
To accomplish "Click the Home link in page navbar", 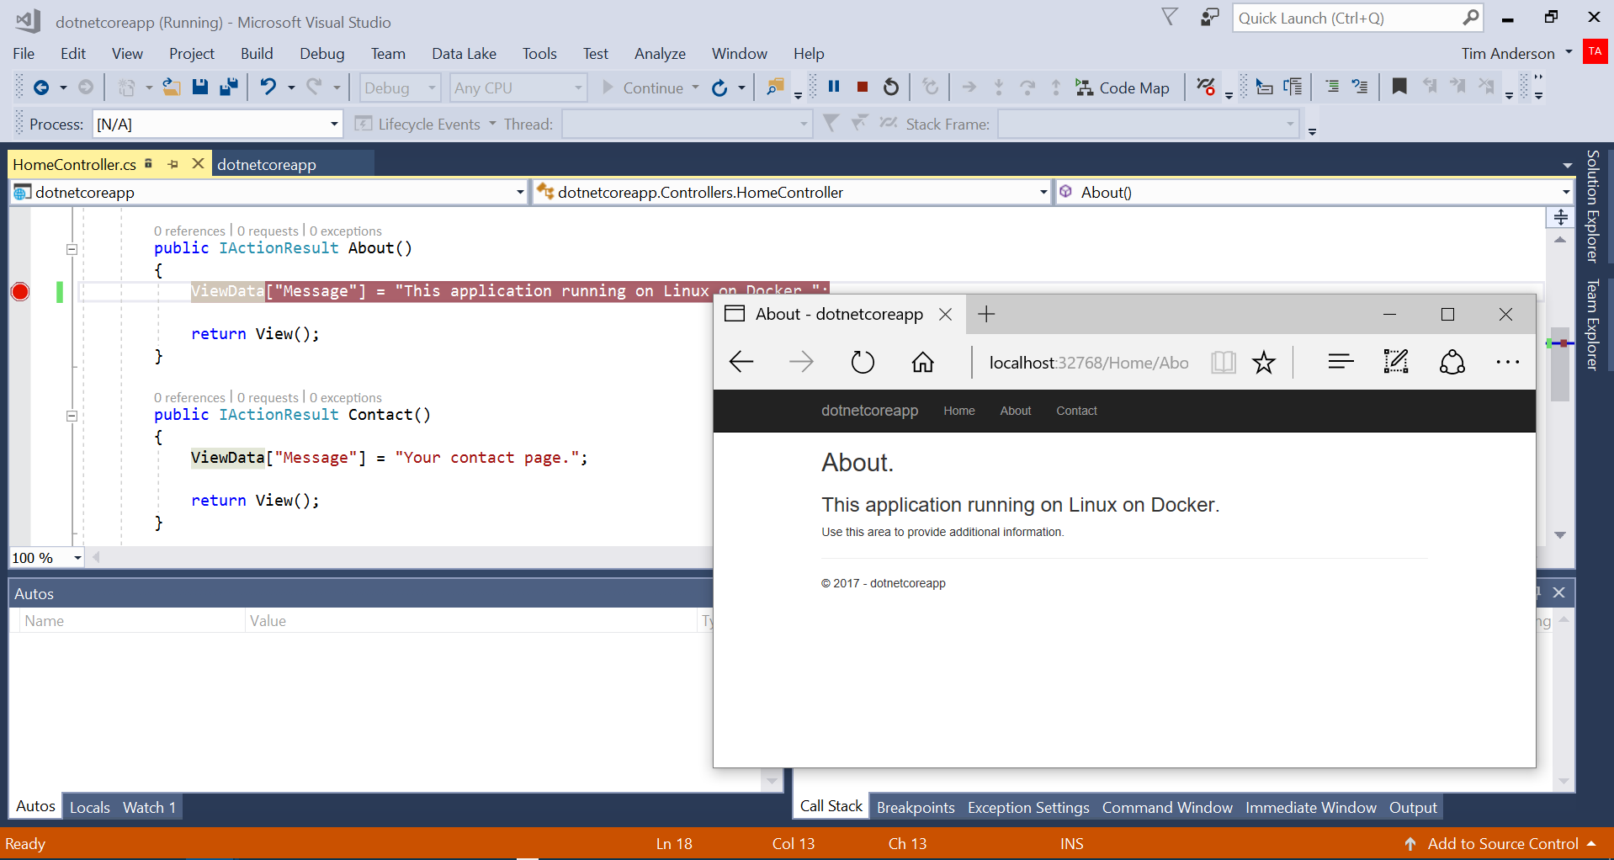I will click(958, 411).
